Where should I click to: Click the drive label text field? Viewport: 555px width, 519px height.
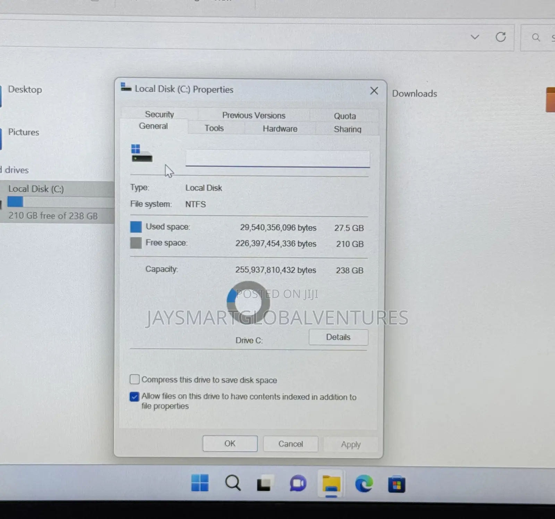[277, 158]
